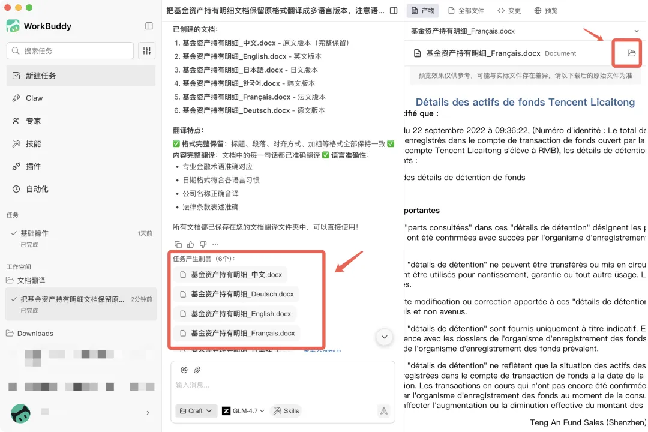Toggle the right panel layout icon in chat header
The width and height of the screenshot is (648, 432).
(394, 11)
